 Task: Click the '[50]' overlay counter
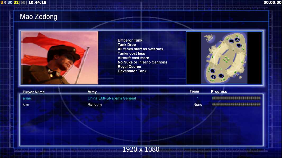pyautogui.click(x=23, y=2)
